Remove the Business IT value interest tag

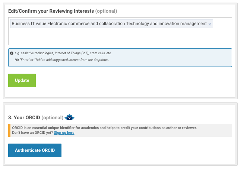click(x=210, y=24)
